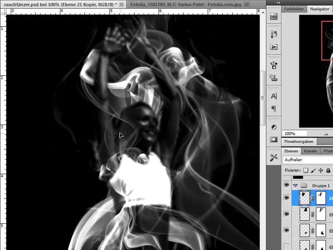
Task: Open the Actions panel play icon
Action: (x=273, y=47)
